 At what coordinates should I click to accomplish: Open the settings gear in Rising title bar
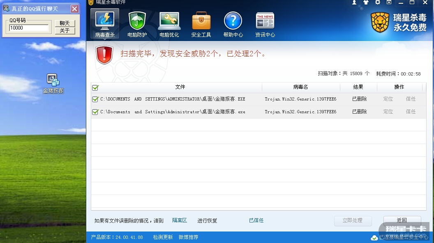[378, 2]
